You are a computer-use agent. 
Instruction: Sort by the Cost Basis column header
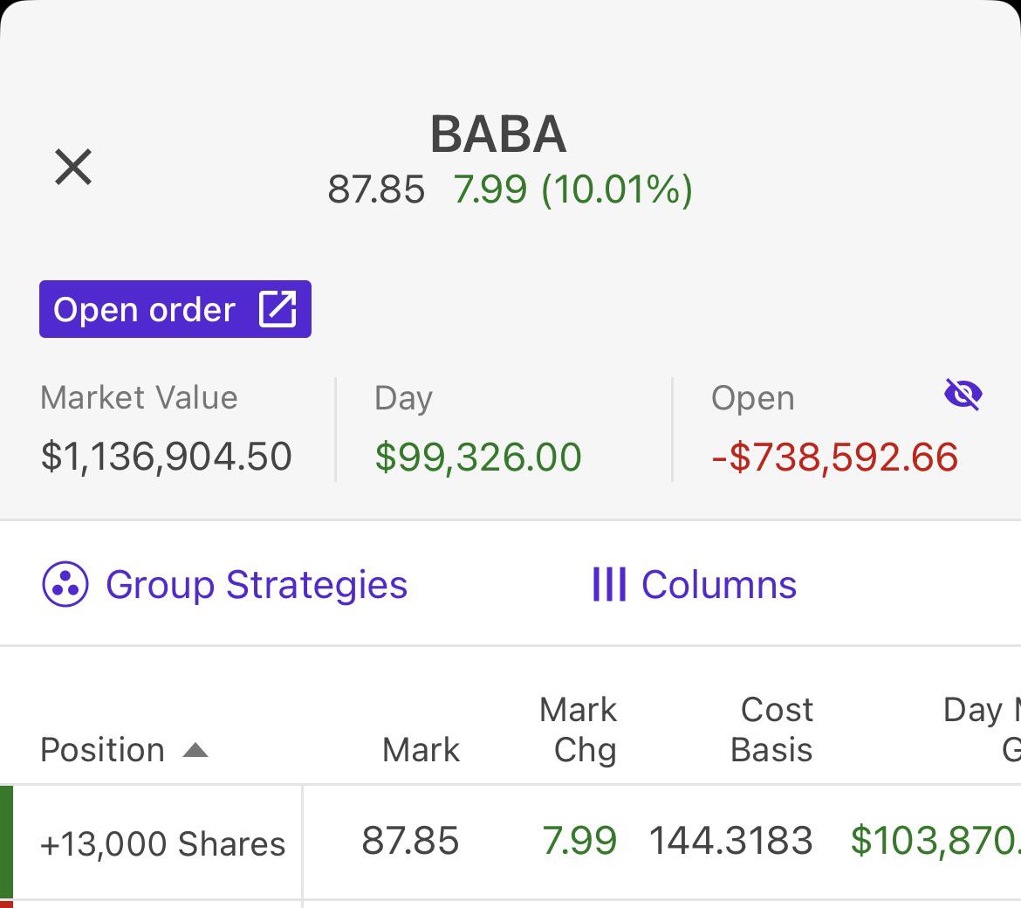pyautogui.click(x=772, y=730)
